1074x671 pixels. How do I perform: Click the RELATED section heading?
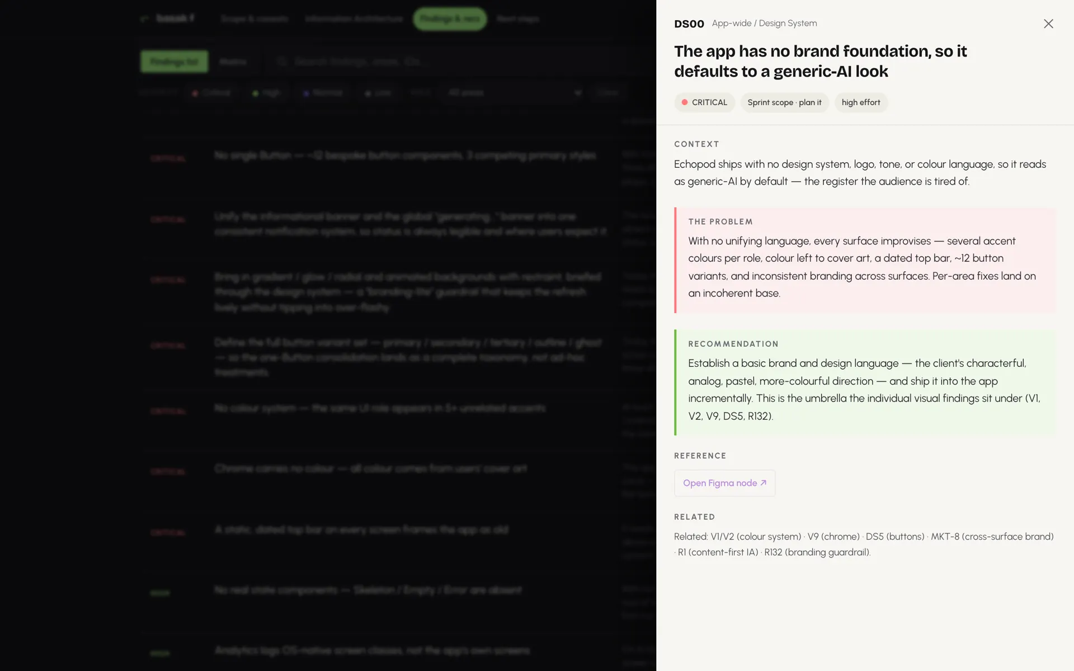coord(694,517)
